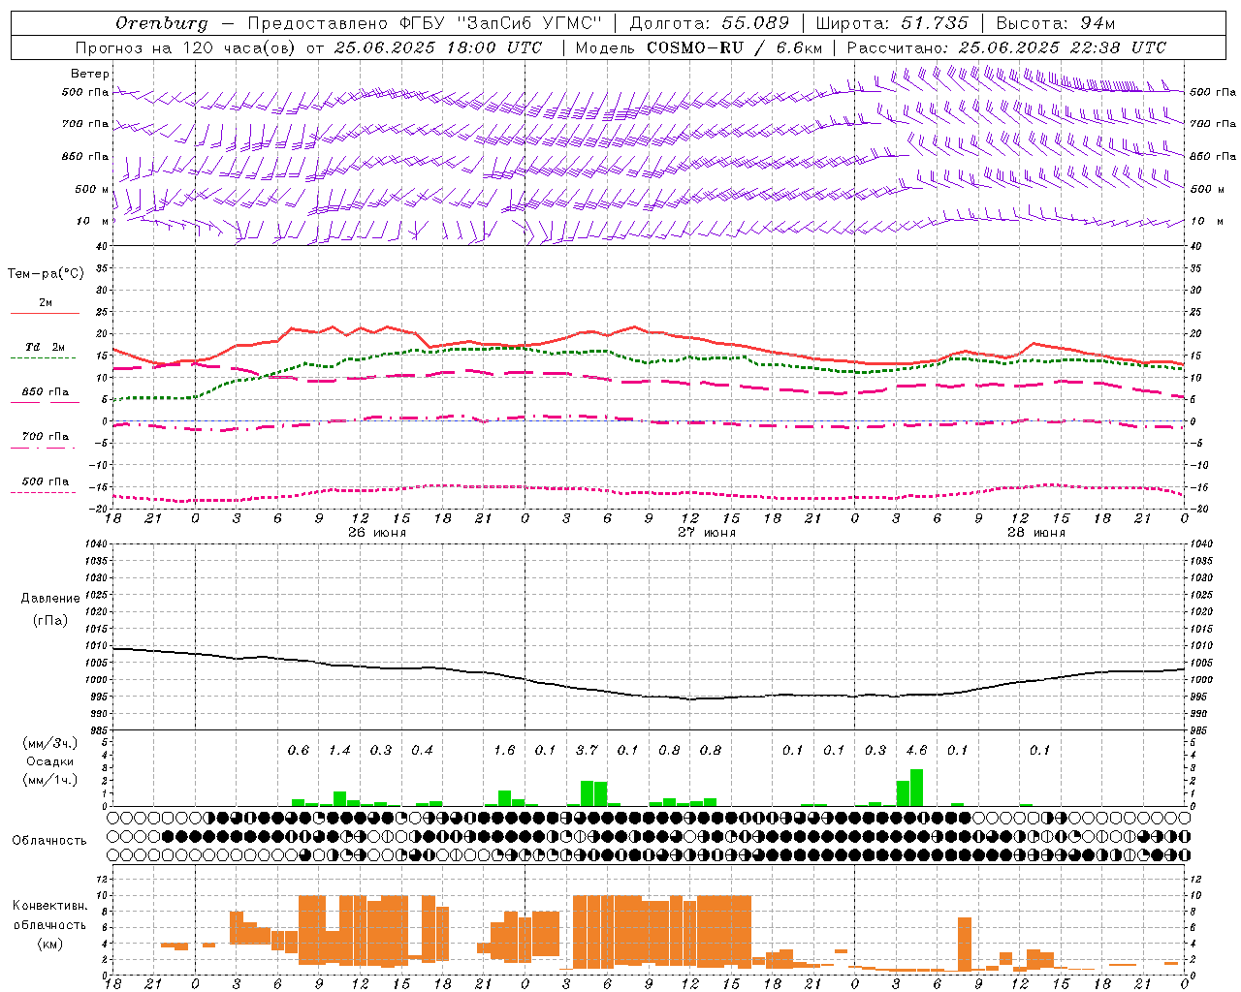Click the 'Конвективн.' convective cloud label
The height and width of the screenshot is (992, 1241).
tap(50, 905)
